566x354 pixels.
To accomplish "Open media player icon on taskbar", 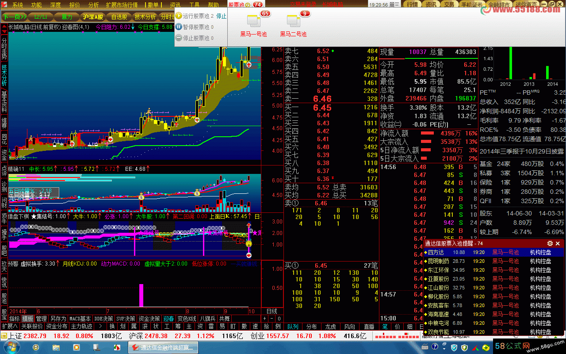I will 77,347.
